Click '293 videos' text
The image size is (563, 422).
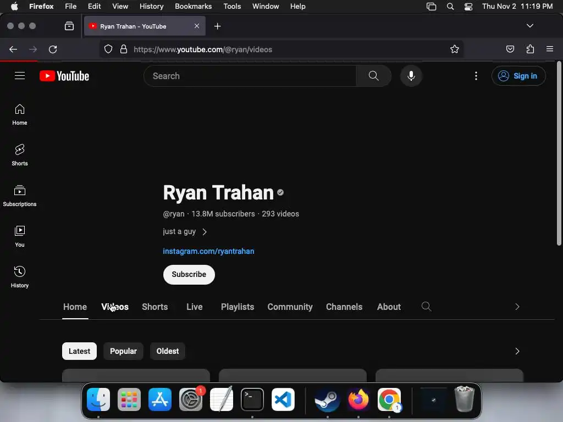(x=280, y=214)
